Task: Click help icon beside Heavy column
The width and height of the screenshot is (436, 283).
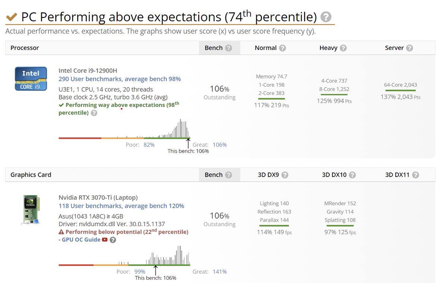Action: [343, 48]
